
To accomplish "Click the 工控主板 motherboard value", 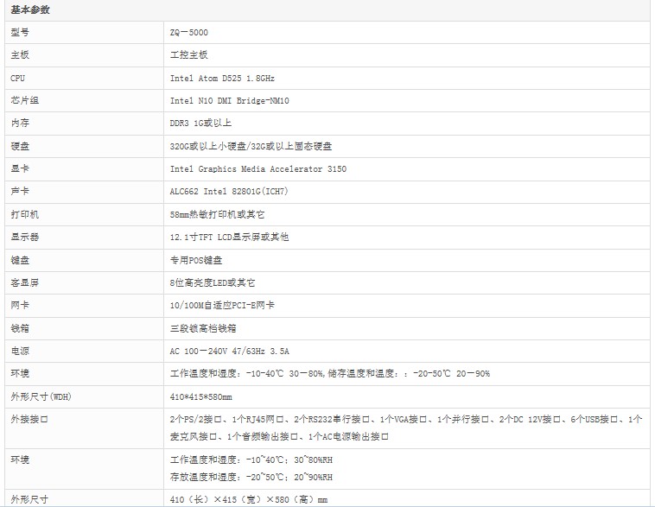I will pyautogui.click(x=189, y=55).
